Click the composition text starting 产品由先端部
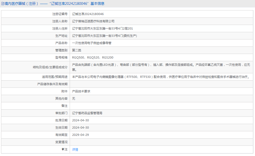The image size is (255, 156). [161, 67]
